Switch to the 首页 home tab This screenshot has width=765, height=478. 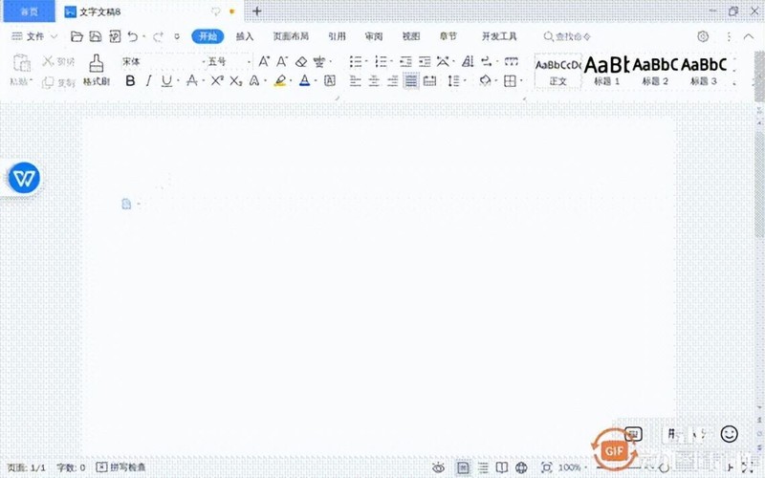point(30,11)
